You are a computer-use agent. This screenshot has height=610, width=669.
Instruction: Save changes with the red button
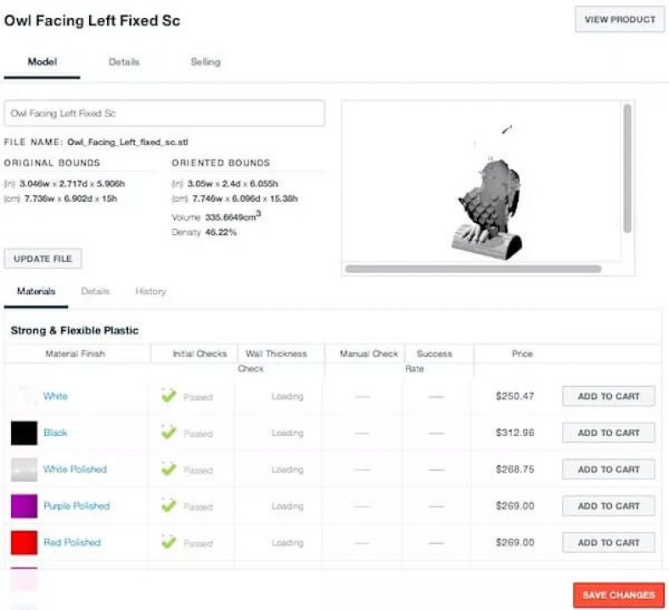click(619, 595)
